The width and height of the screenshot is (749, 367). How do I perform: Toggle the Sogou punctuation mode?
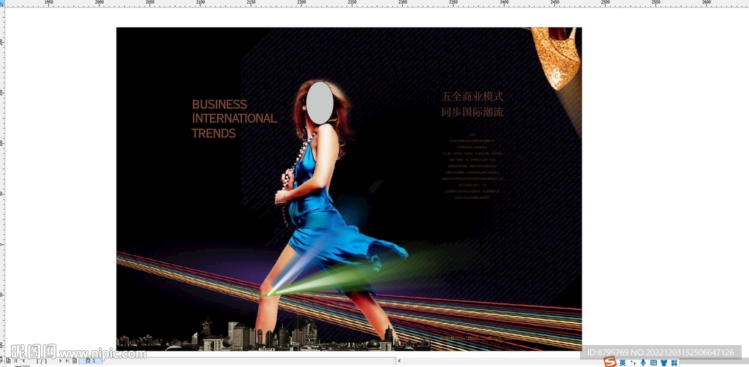pos(633,363)
